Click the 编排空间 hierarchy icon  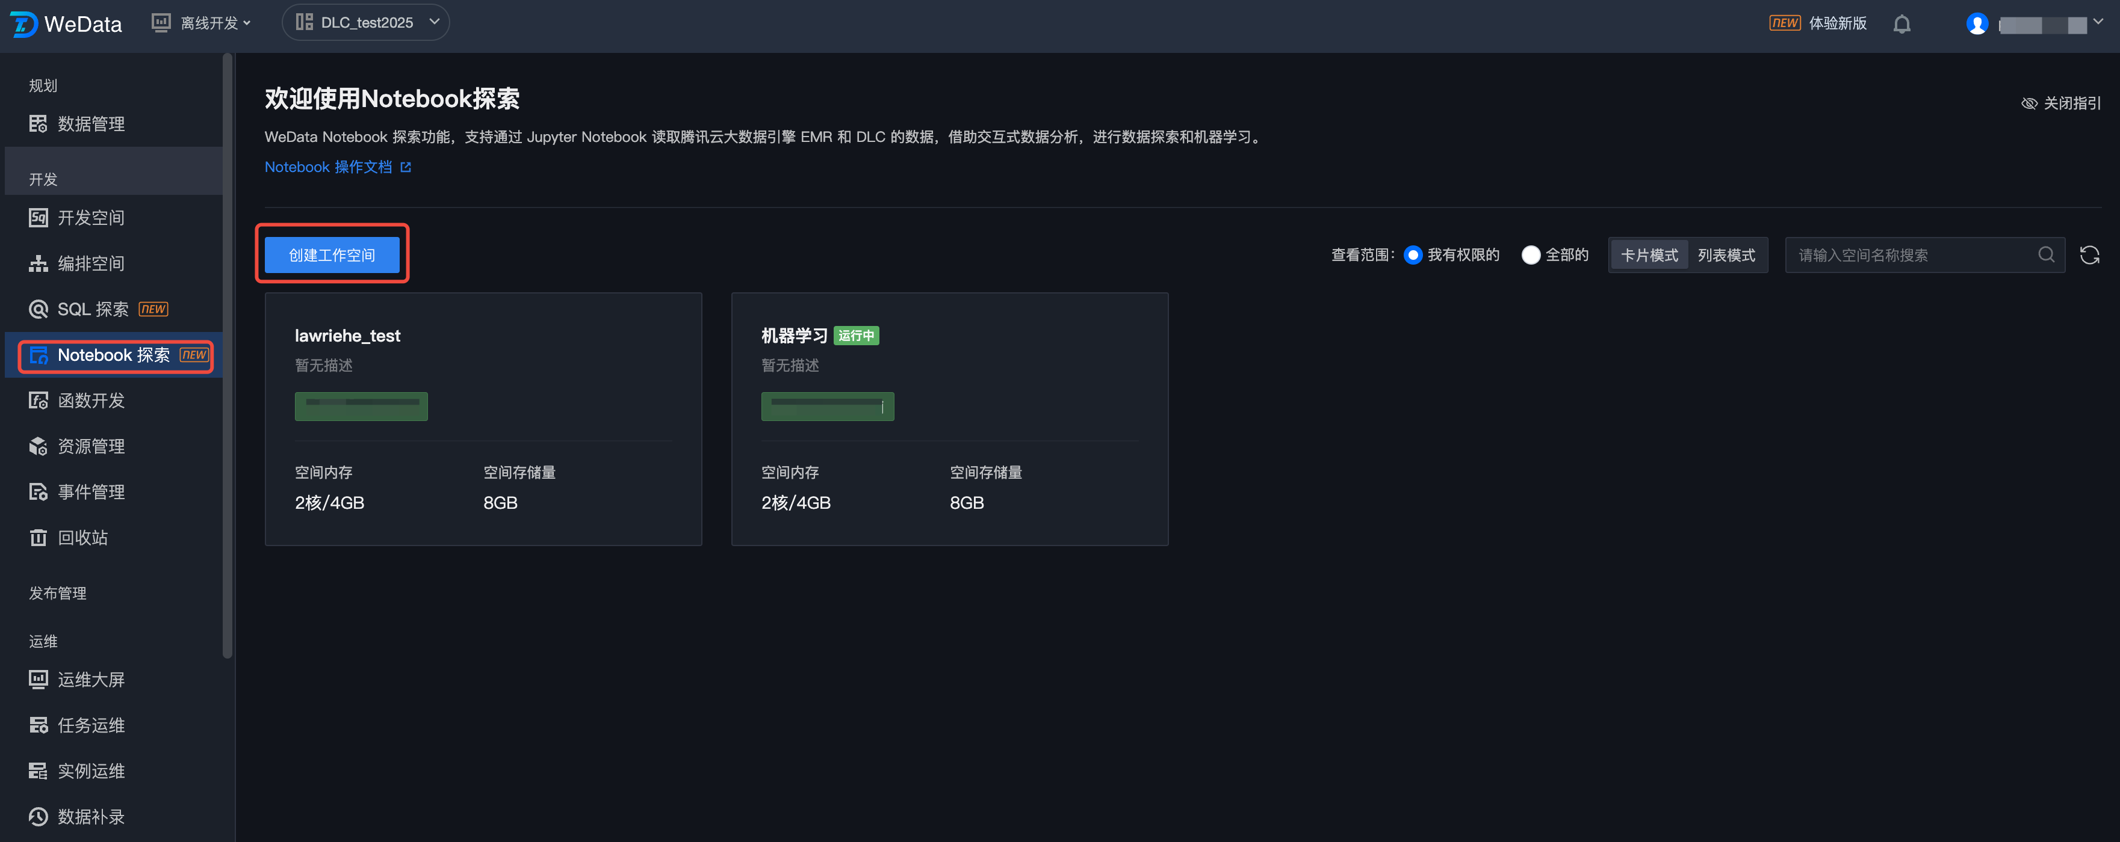38,264
